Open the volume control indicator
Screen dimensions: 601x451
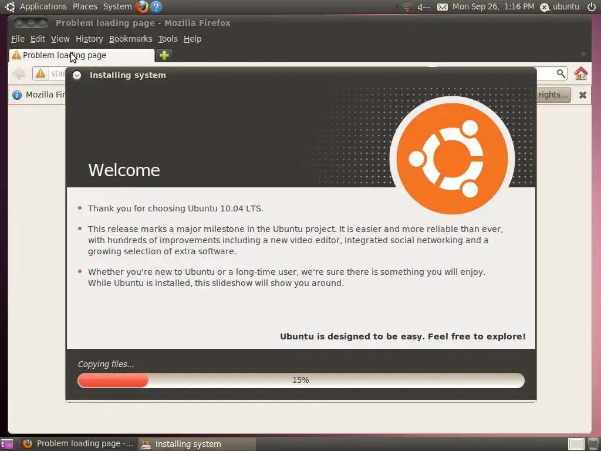(424, 7)
